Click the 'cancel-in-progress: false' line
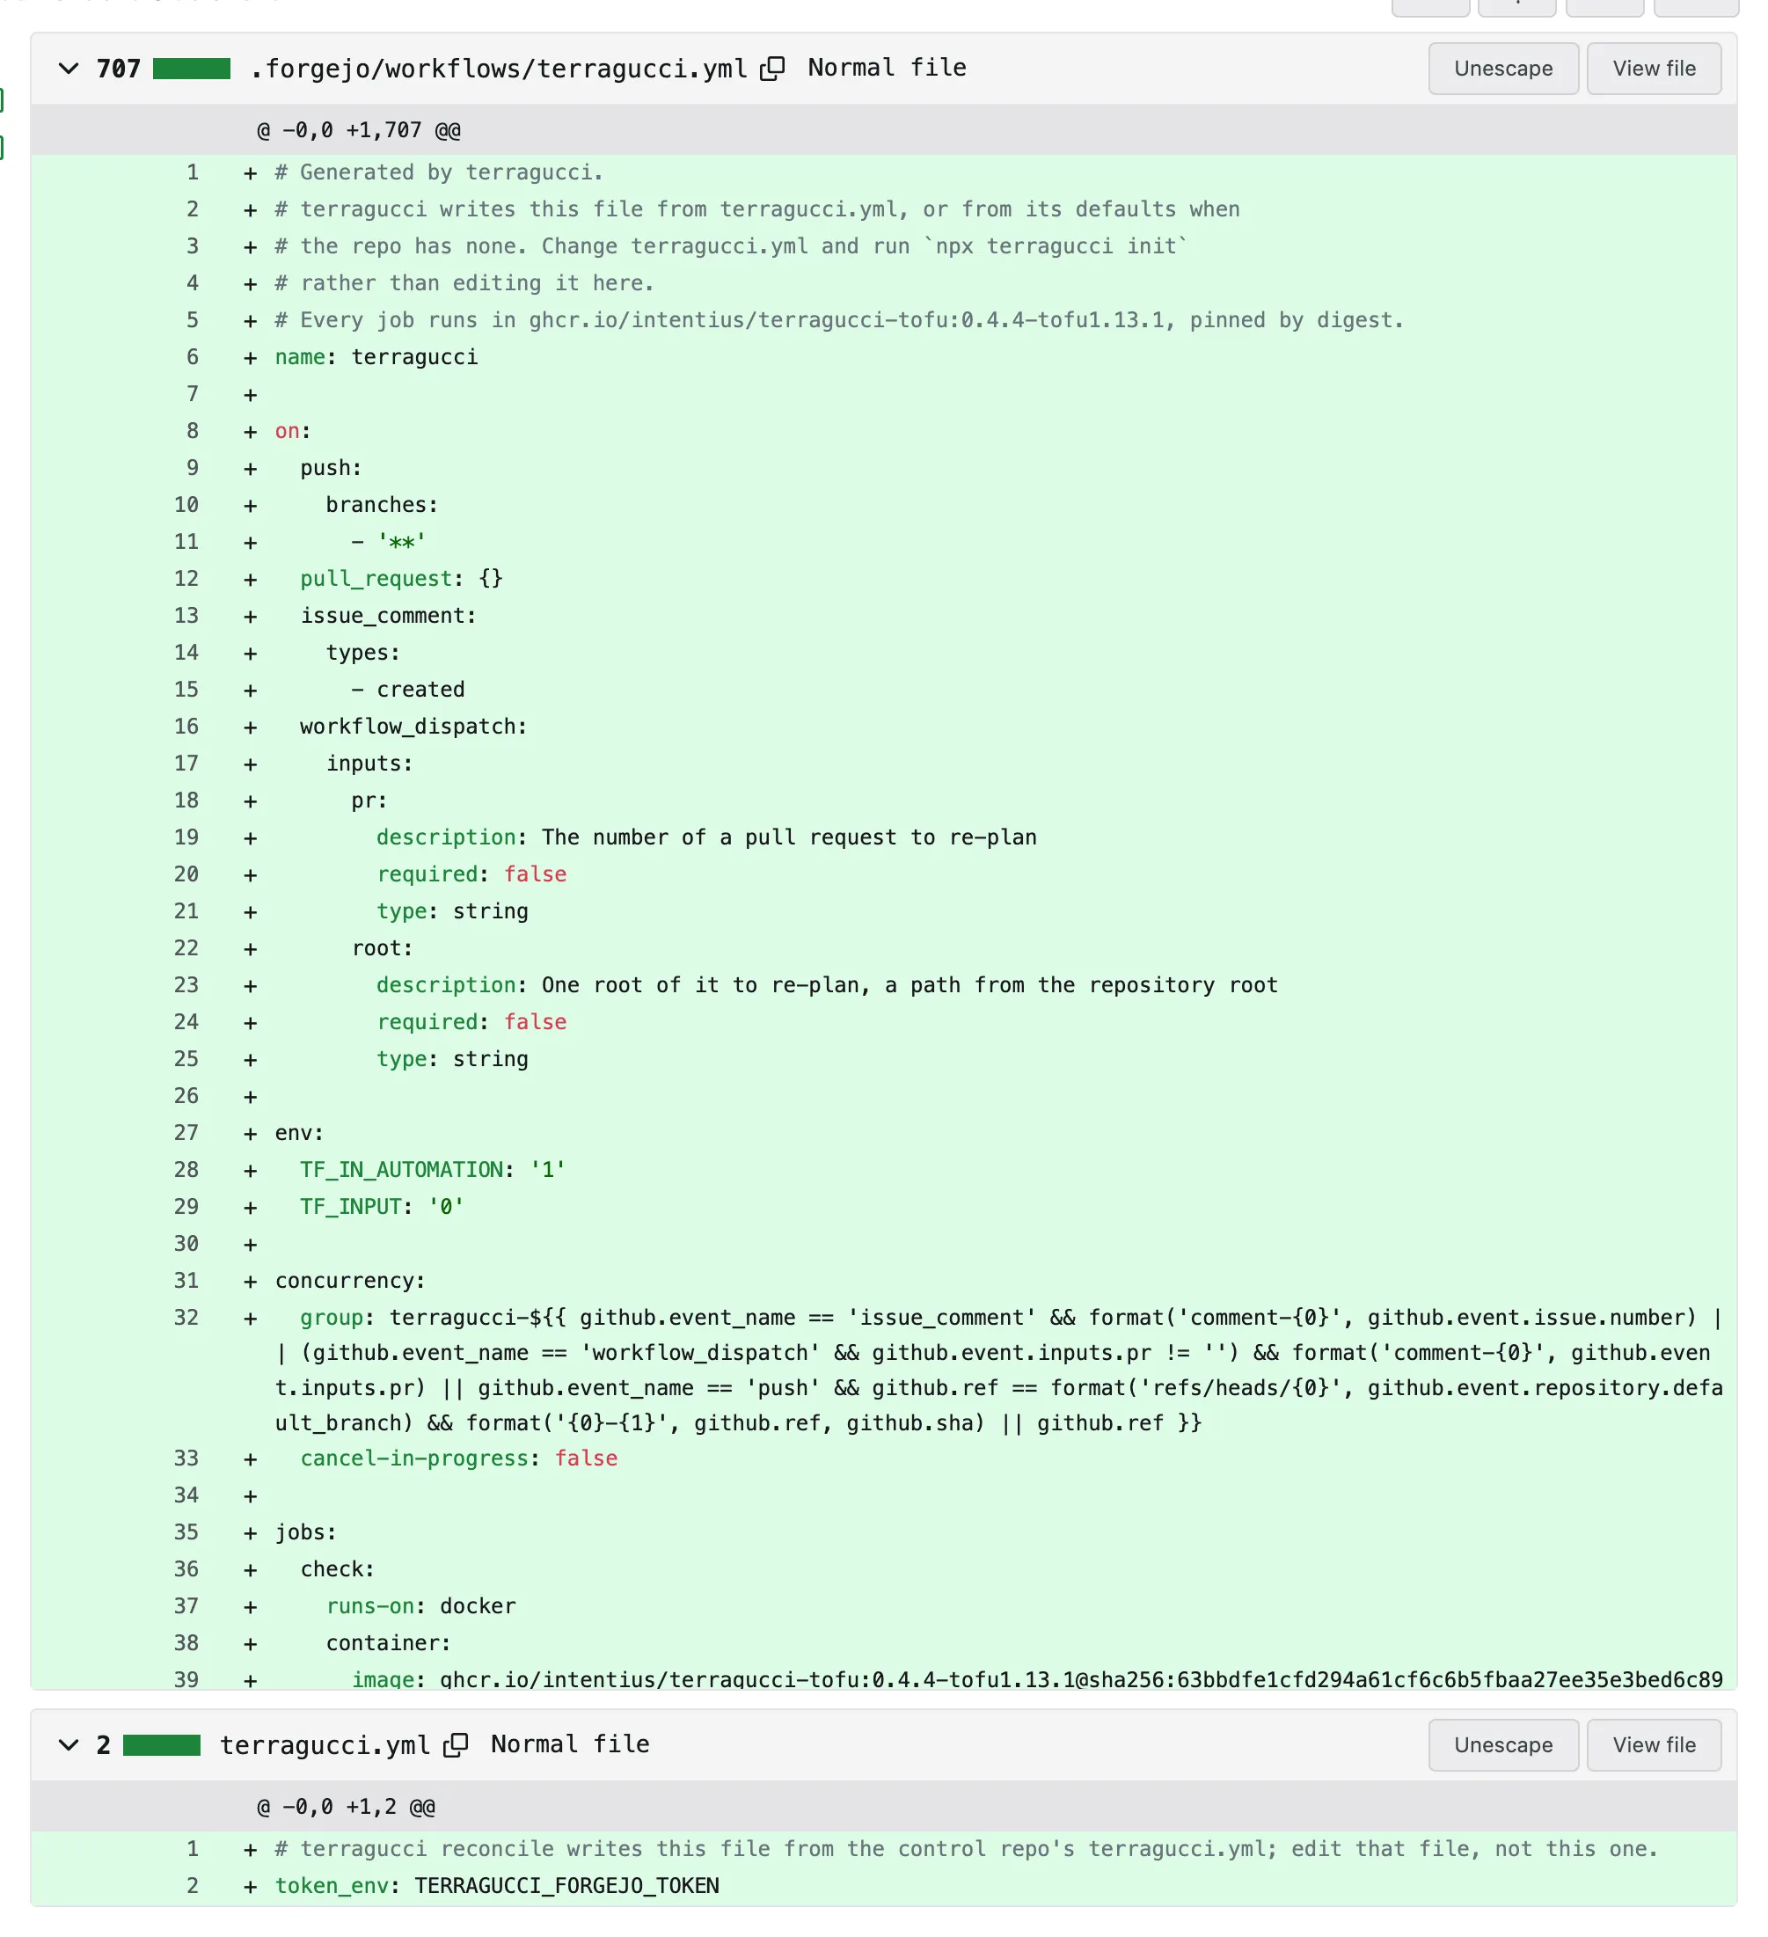 tap(458, 1458)
